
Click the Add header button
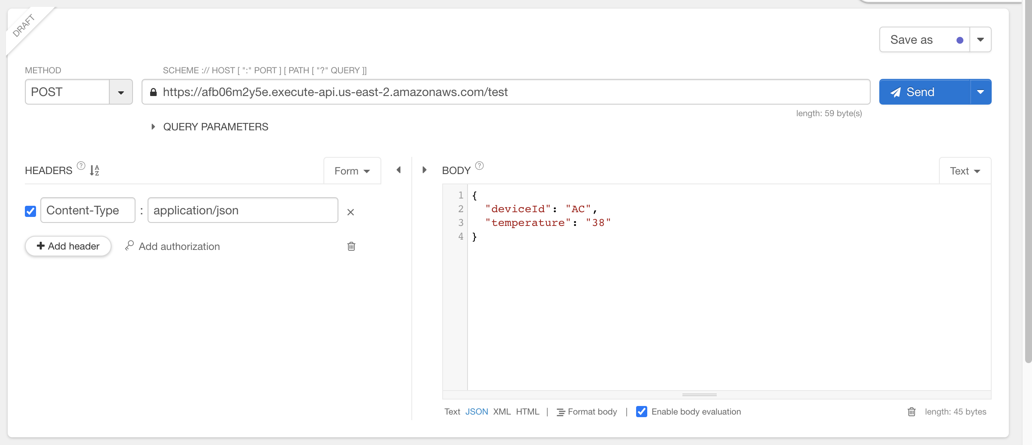point(68,246)
